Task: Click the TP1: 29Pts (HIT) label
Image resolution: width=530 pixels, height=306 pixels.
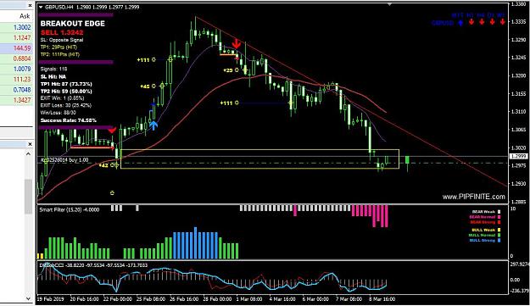Action: pyautogui.click(x=59, y=47)
